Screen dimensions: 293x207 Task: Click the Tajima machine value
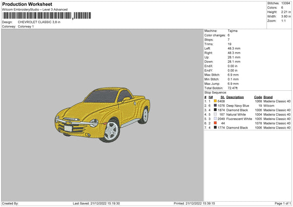(232, 31)
